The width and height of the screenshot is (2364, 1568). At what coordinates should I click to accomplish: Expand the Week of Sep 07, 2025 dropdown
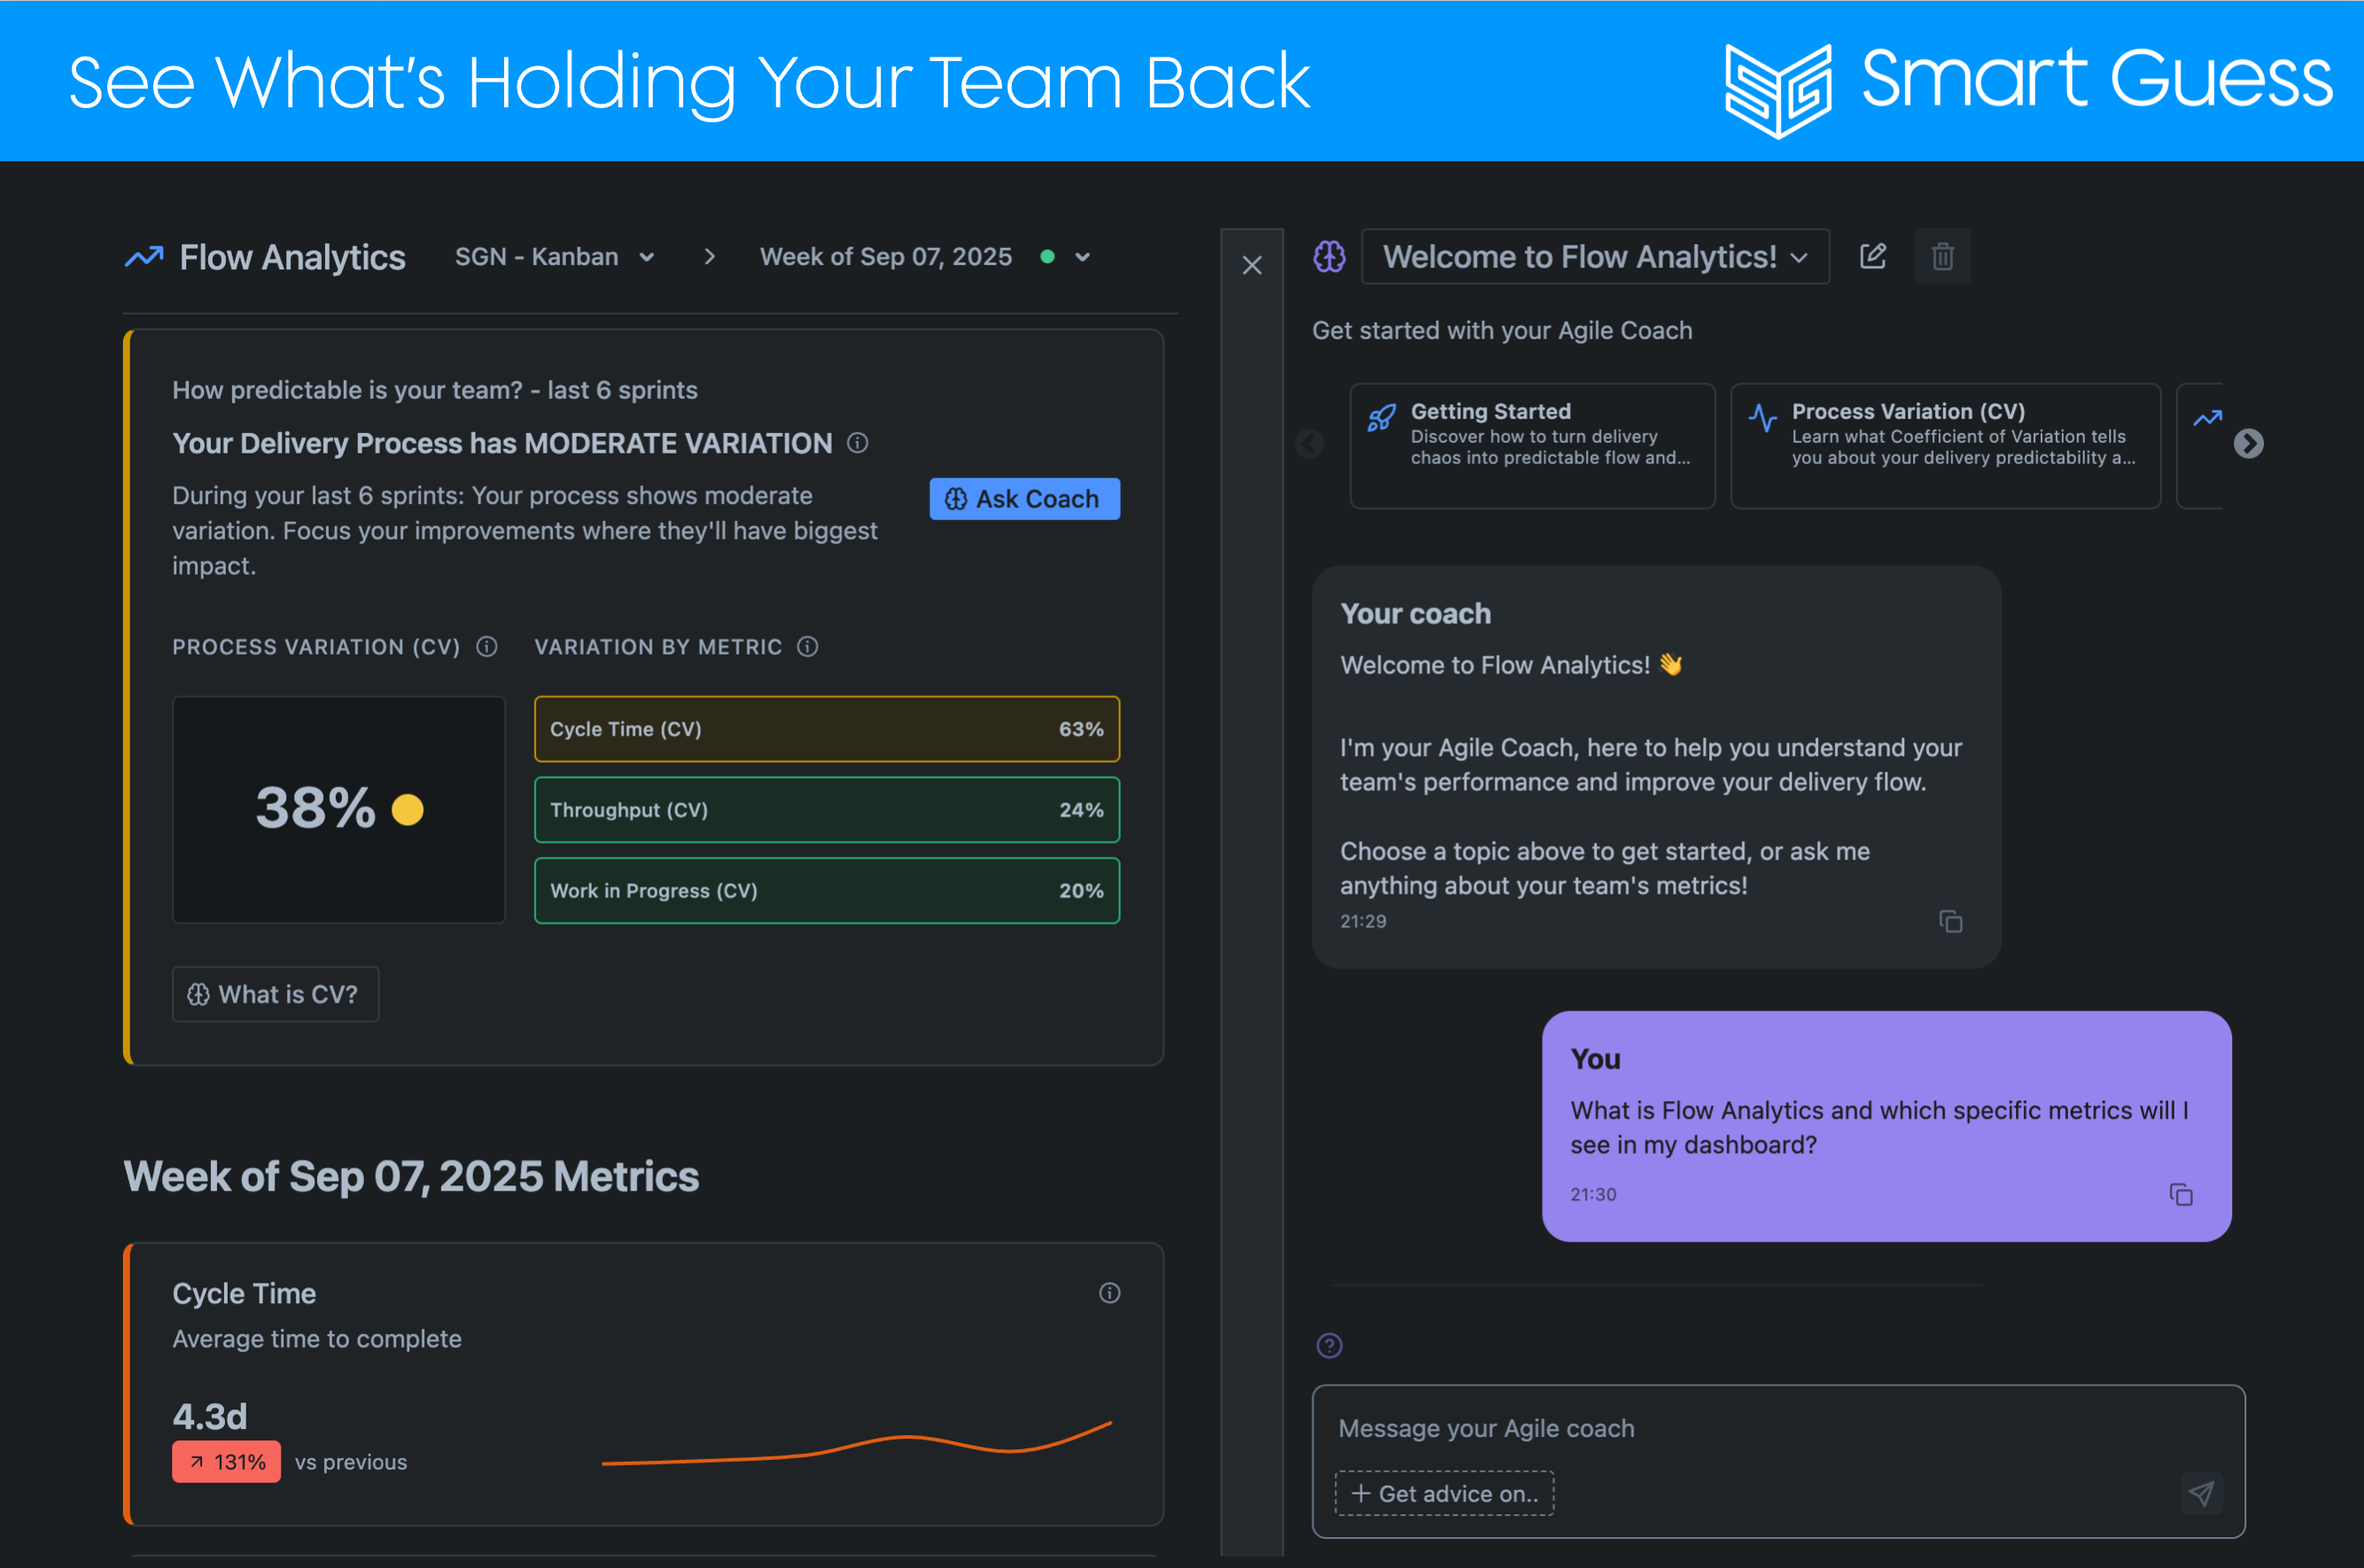pos(1083,257)
